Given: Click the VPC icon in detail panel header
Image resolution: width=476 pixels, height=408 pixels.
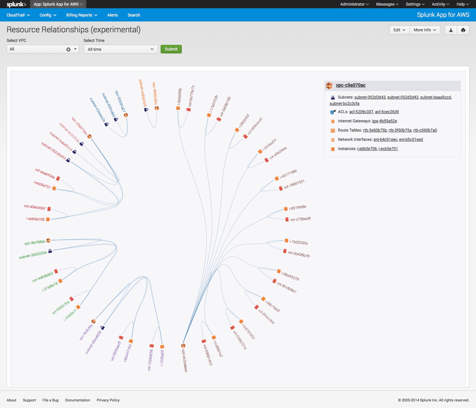Looking at the screenshot, I should [329, 86].
